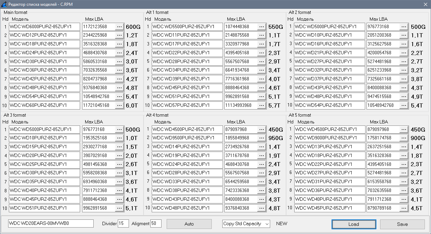Click the WDC WD57PURZ-85ZUFY1 model field
431x234 pixels.
187,105
